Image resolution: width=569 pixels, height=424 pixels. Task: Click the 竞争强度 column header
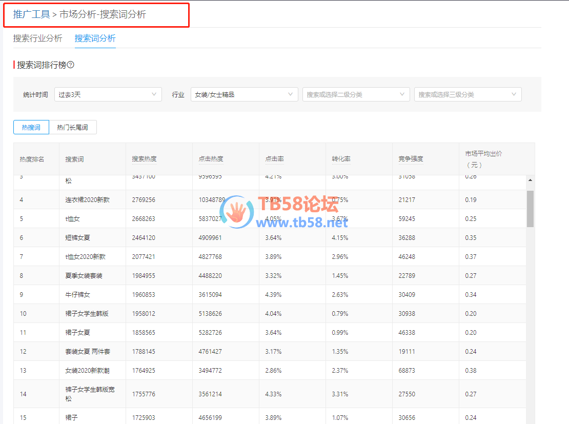[x=411, y=159]
